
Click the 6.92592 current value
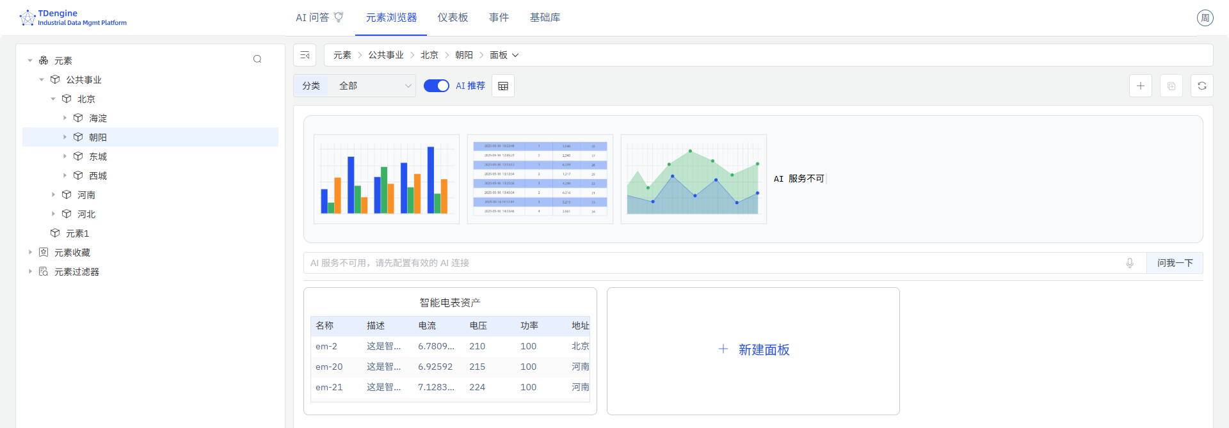[435, 367]
